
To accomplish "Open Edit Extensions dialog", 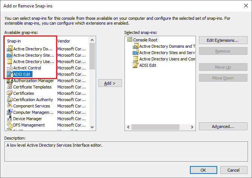I will click(x=223, y=40).
